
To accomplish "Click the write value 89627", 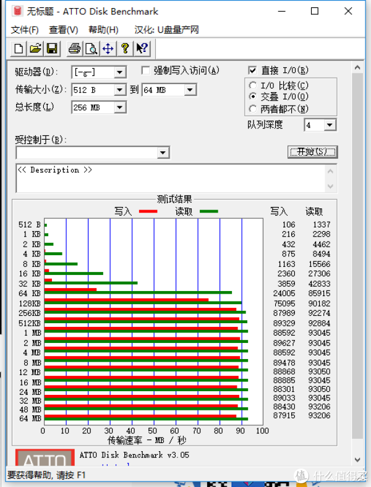I will tap(284, 343).
